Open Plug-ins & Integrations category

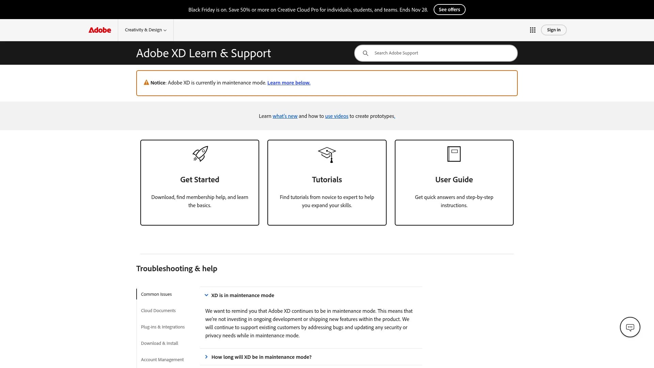[163, 327]
